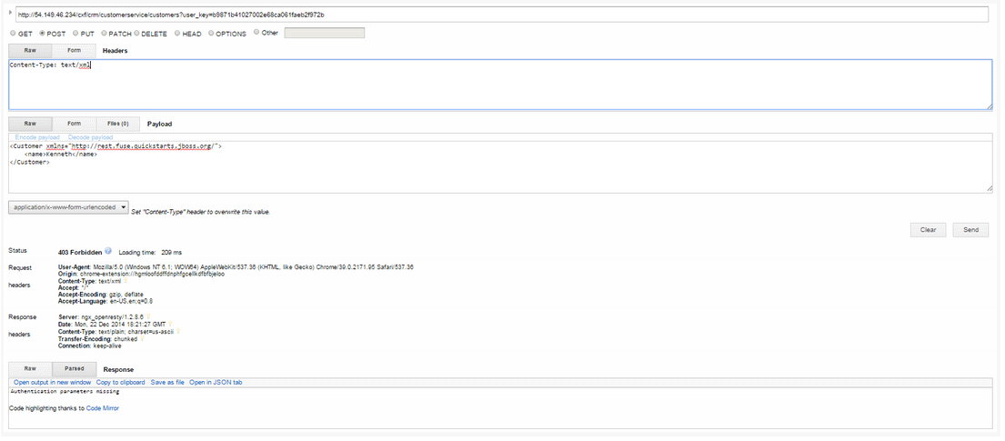Click the Clear button
The height and width of the screenshot is (441, 1005).
point(928,230)
